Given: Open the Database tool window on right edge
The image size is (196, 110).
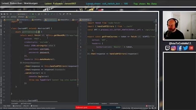Looking at the screenshot, I should pyautogui.click(x=156, y=28).
